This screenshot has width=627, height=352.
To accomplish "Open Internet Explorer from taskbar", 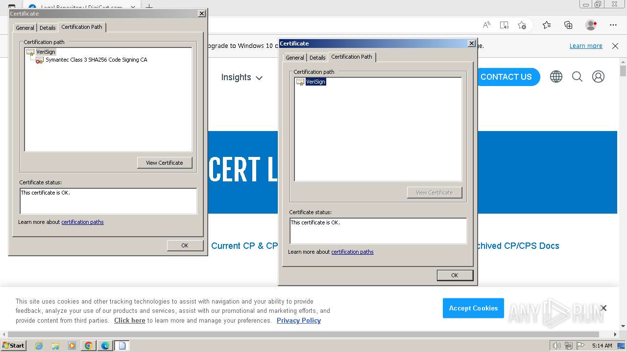I will point(39,346).
